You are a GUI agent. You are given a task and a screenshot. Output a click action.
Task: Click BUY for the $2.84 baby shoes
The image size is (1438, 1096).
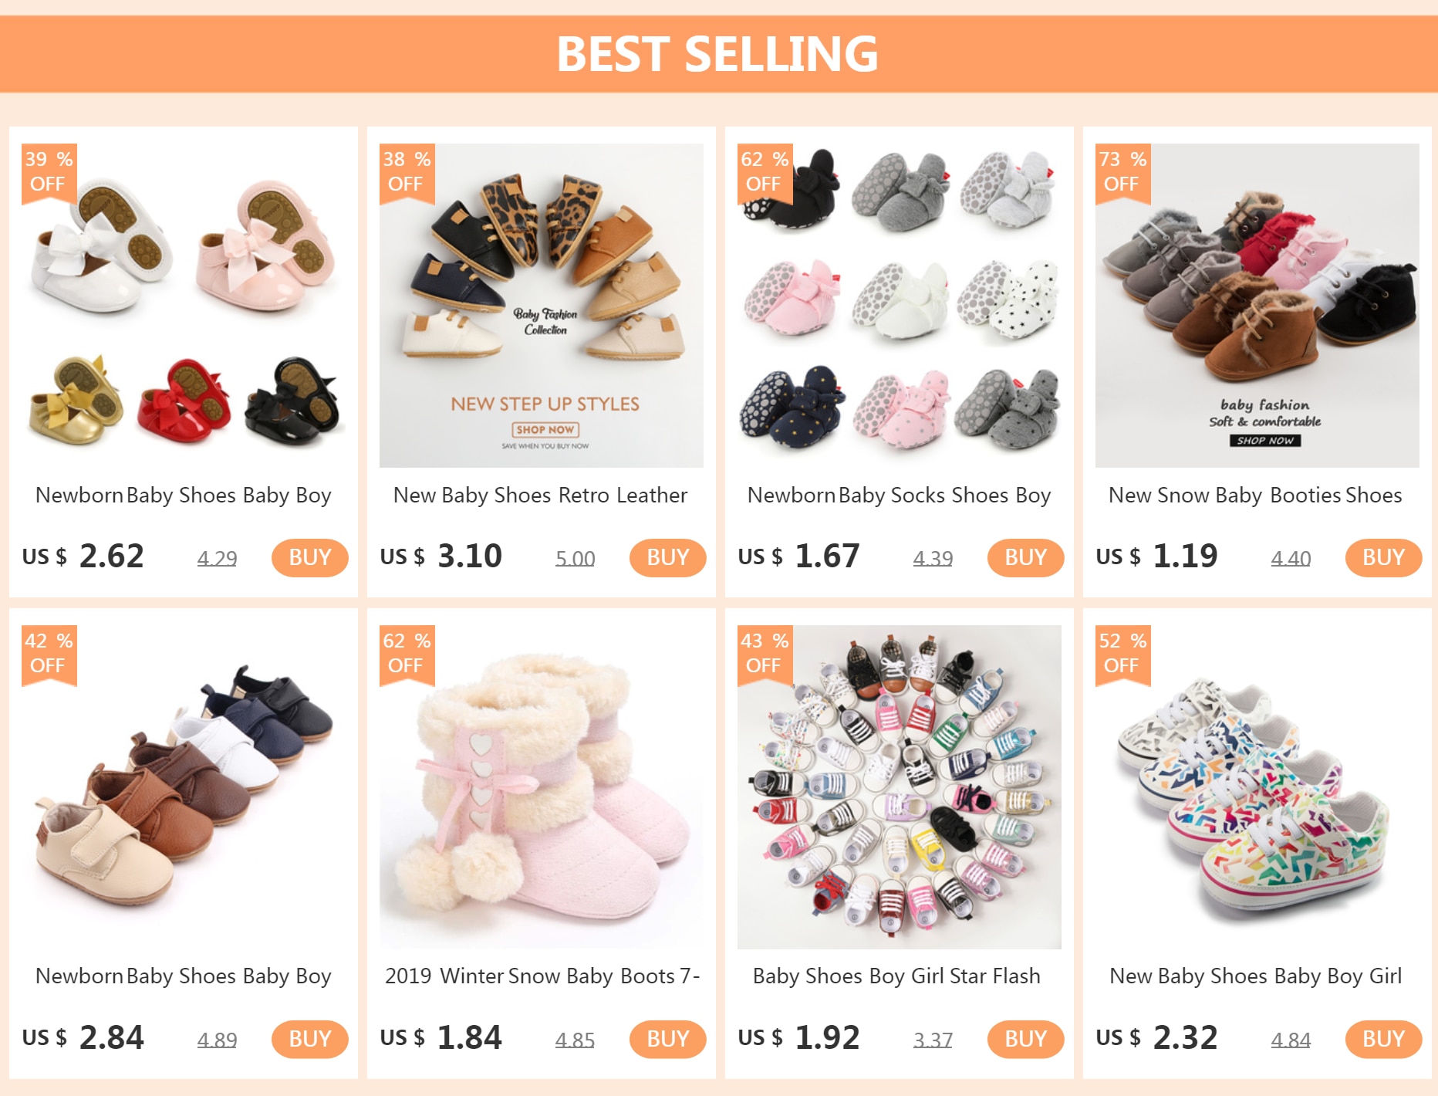[309, 1039]
